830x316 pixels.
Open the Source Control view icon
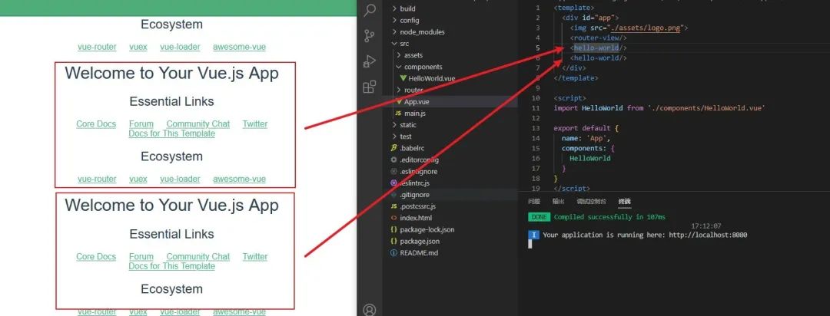point(370,36)
